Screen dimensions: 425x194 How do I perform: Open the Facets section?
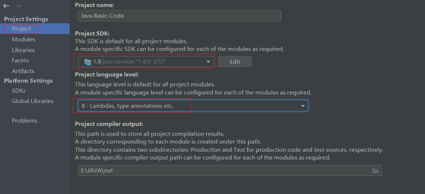20,60
